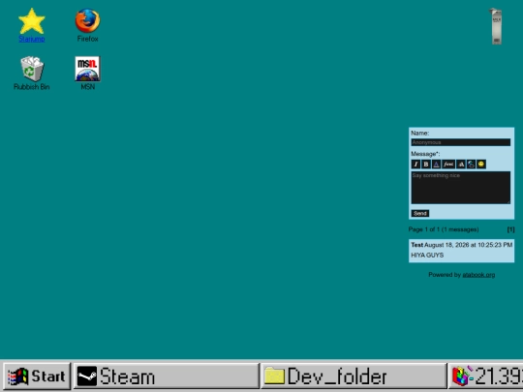Click the message timestamp August 18, 2026
This screenshot has height=392, width=523.
click(x=469, y=245)
